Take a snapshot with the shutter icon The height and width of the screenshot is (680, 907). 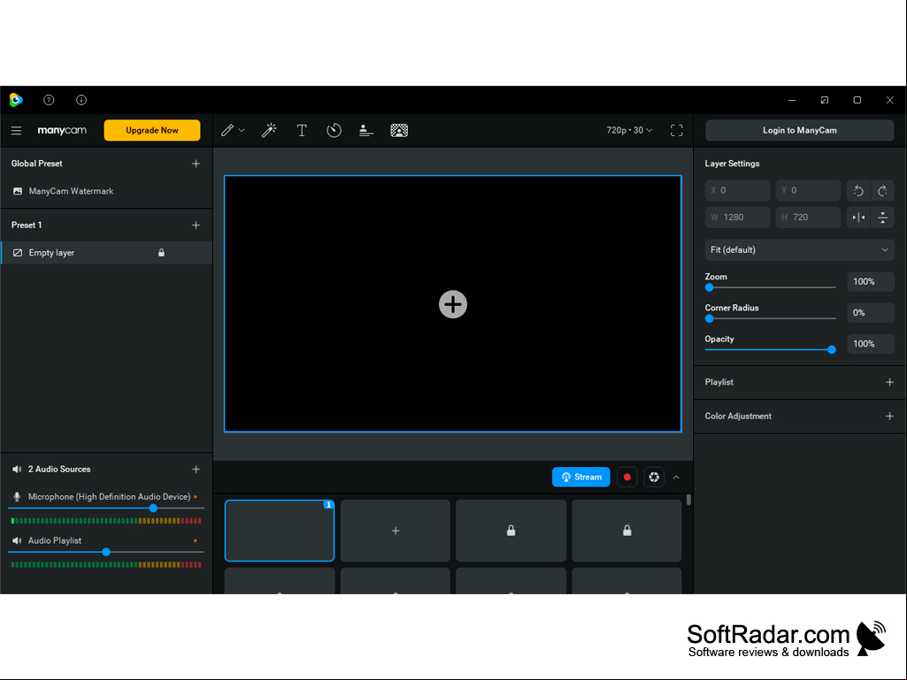click(x=654, y=477)
